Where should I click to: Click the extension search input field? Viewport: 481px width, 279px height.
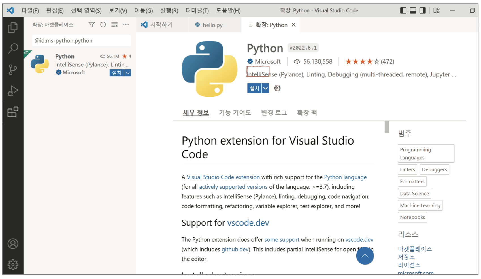(x=82, y=40)
